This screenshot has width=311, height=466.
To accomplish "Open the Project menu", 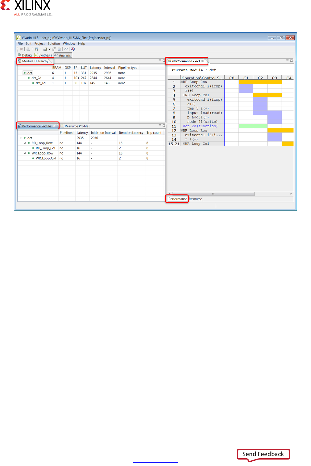I will [x=39, y=44].
